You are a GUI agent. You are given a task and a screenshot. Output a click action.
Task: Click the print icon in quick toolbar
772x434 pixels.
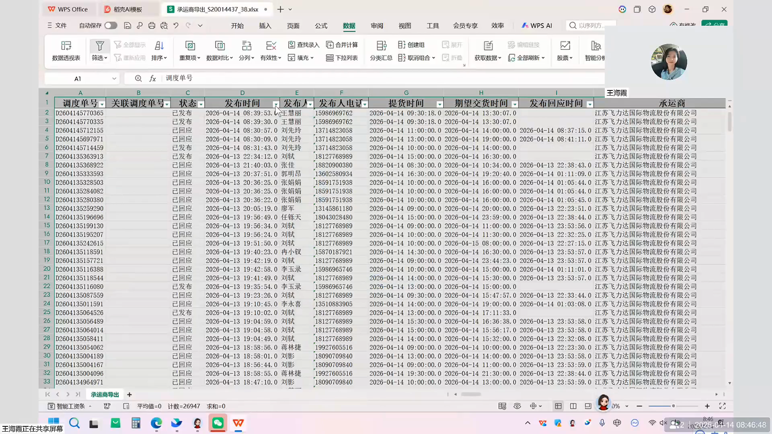click(152, 26)
